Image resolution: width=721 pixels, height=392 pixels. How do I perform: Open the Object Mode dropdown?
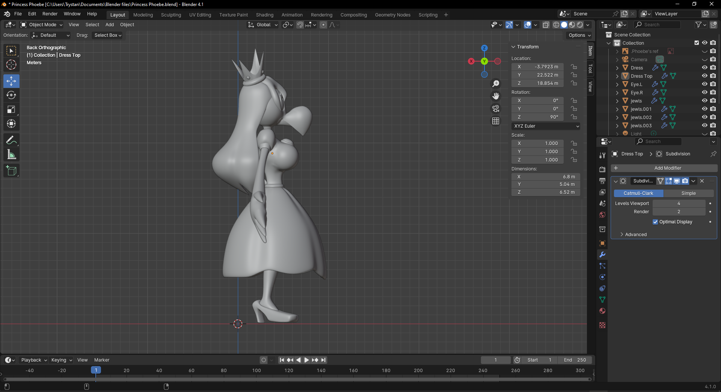[42, 25]
